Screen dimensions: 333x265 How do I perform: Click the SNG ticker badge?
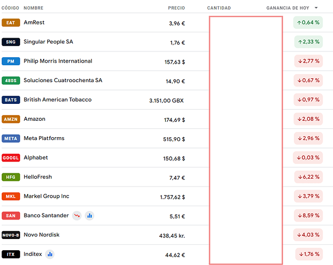[11, 42]
